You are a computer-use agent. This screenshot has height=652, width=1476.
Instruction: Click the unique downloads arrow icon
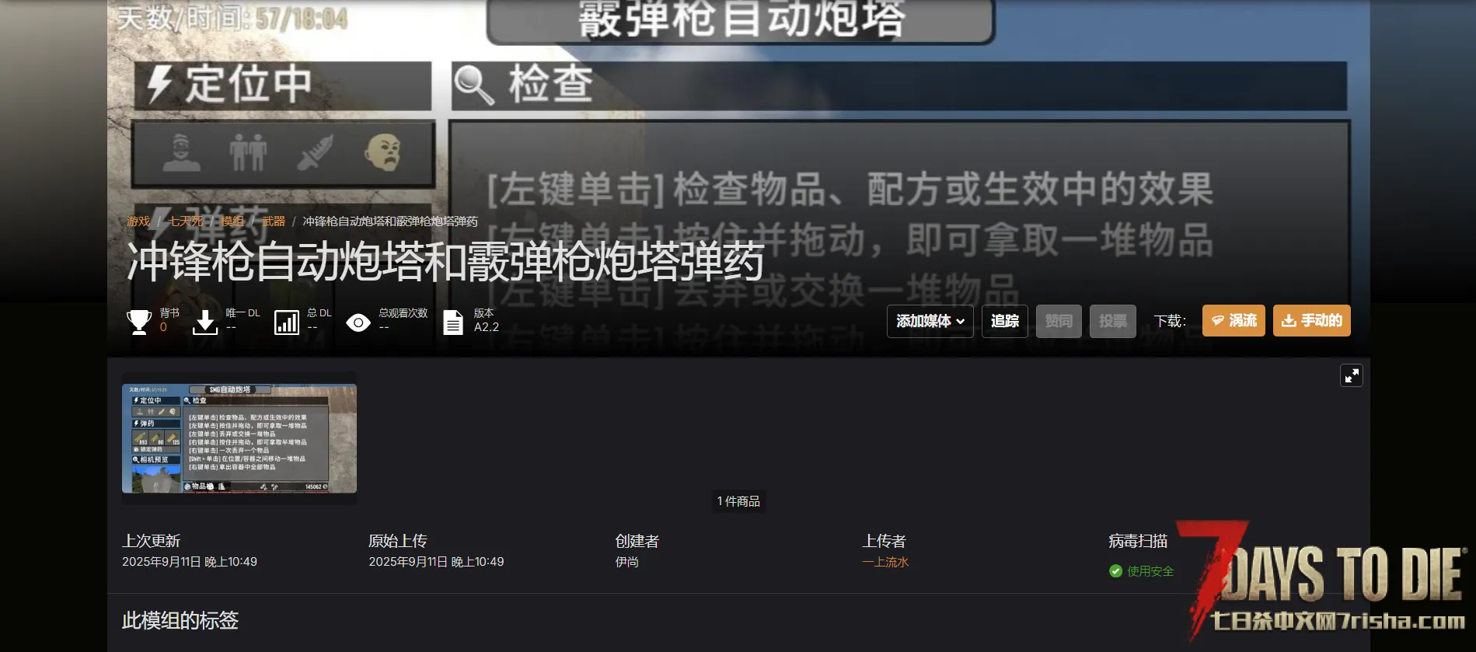tap(205, 322)
